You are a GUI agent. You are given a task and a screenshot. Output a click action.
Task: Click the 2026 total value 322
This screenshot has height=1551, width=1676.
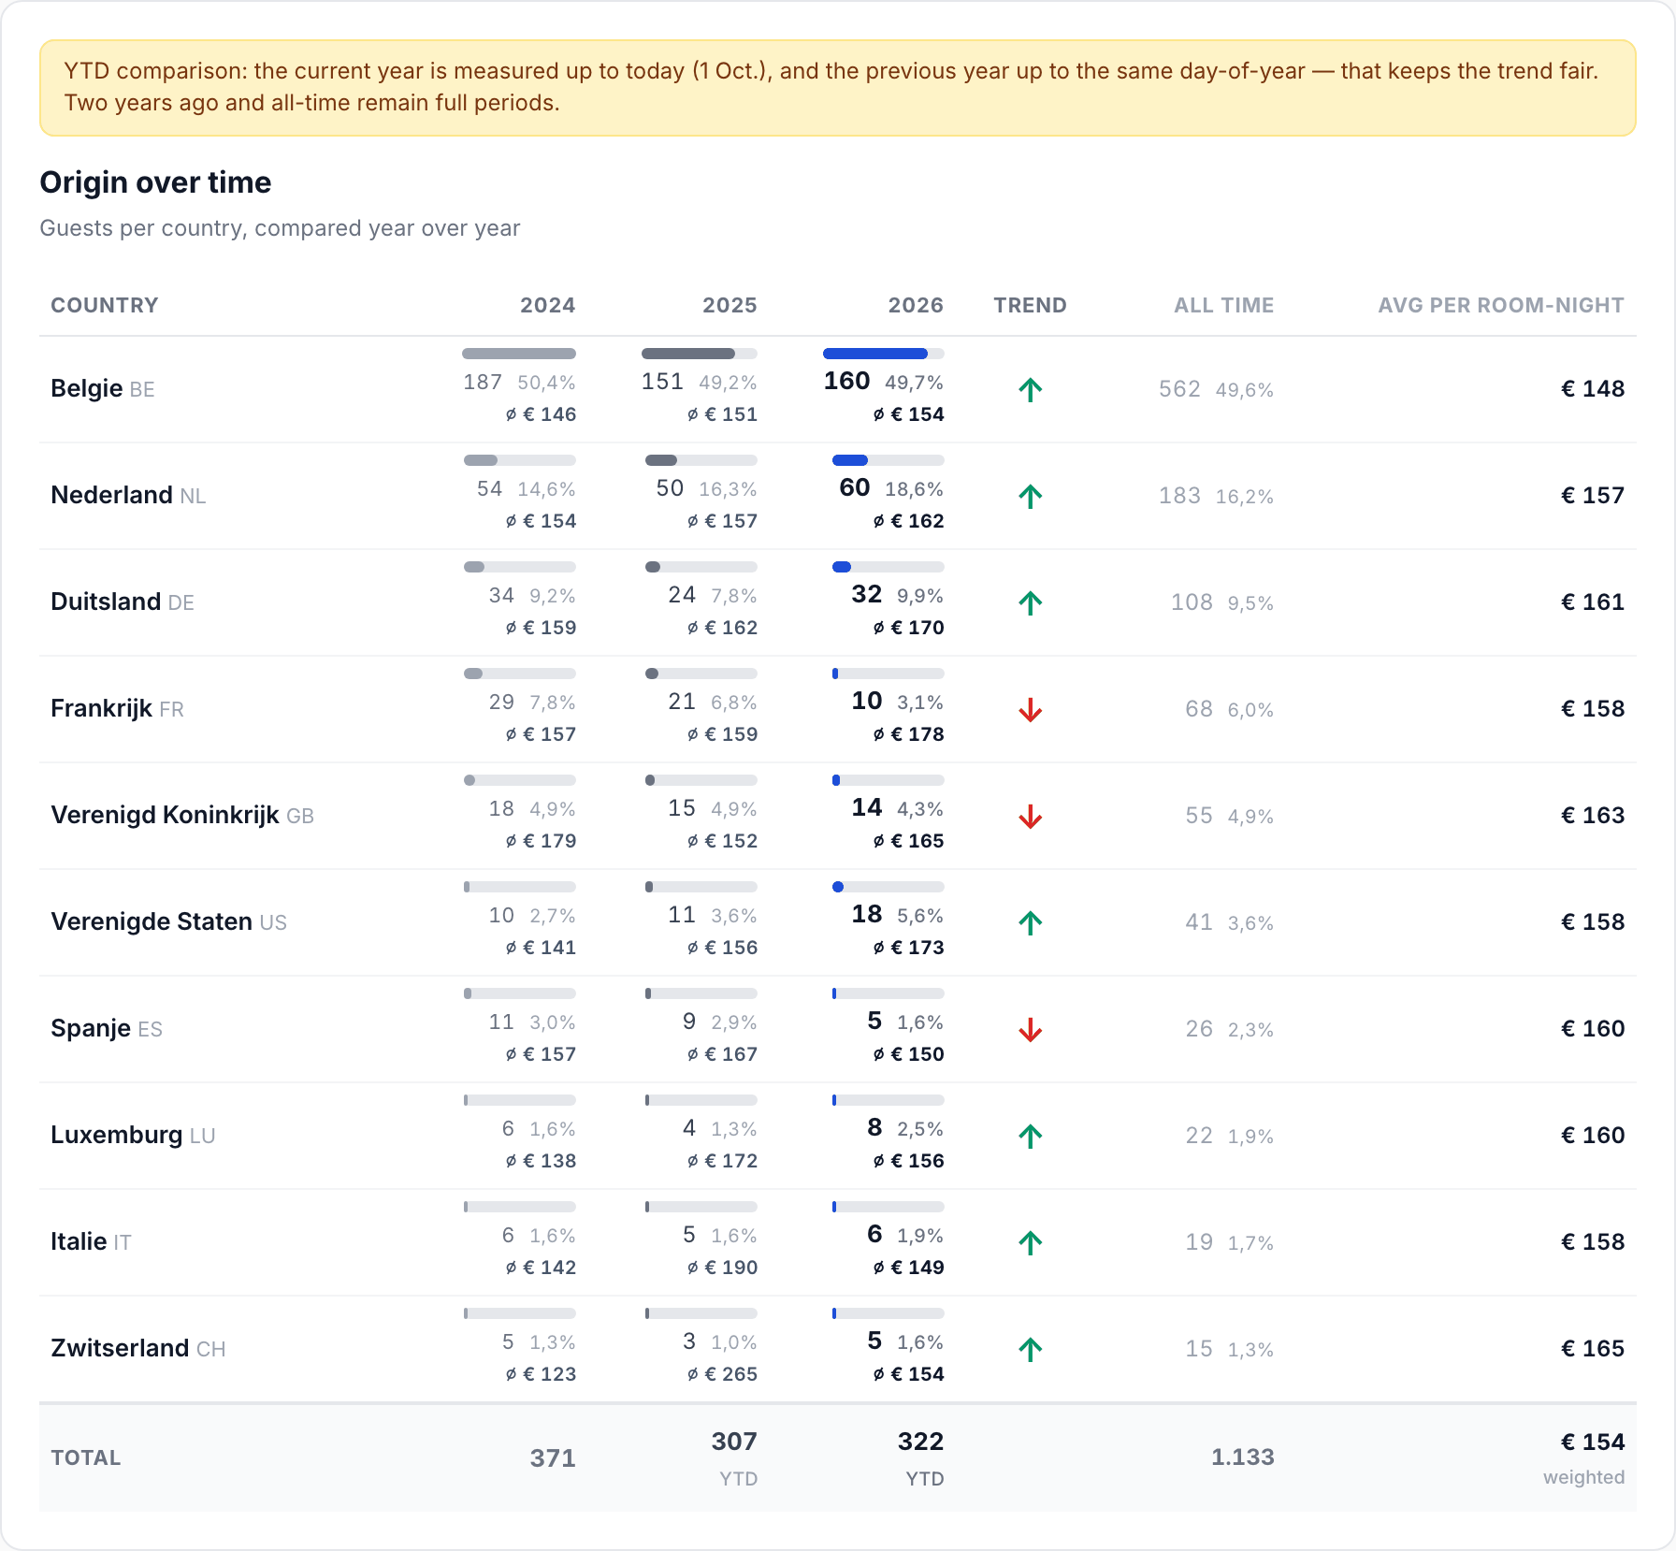pos(920,1442)
